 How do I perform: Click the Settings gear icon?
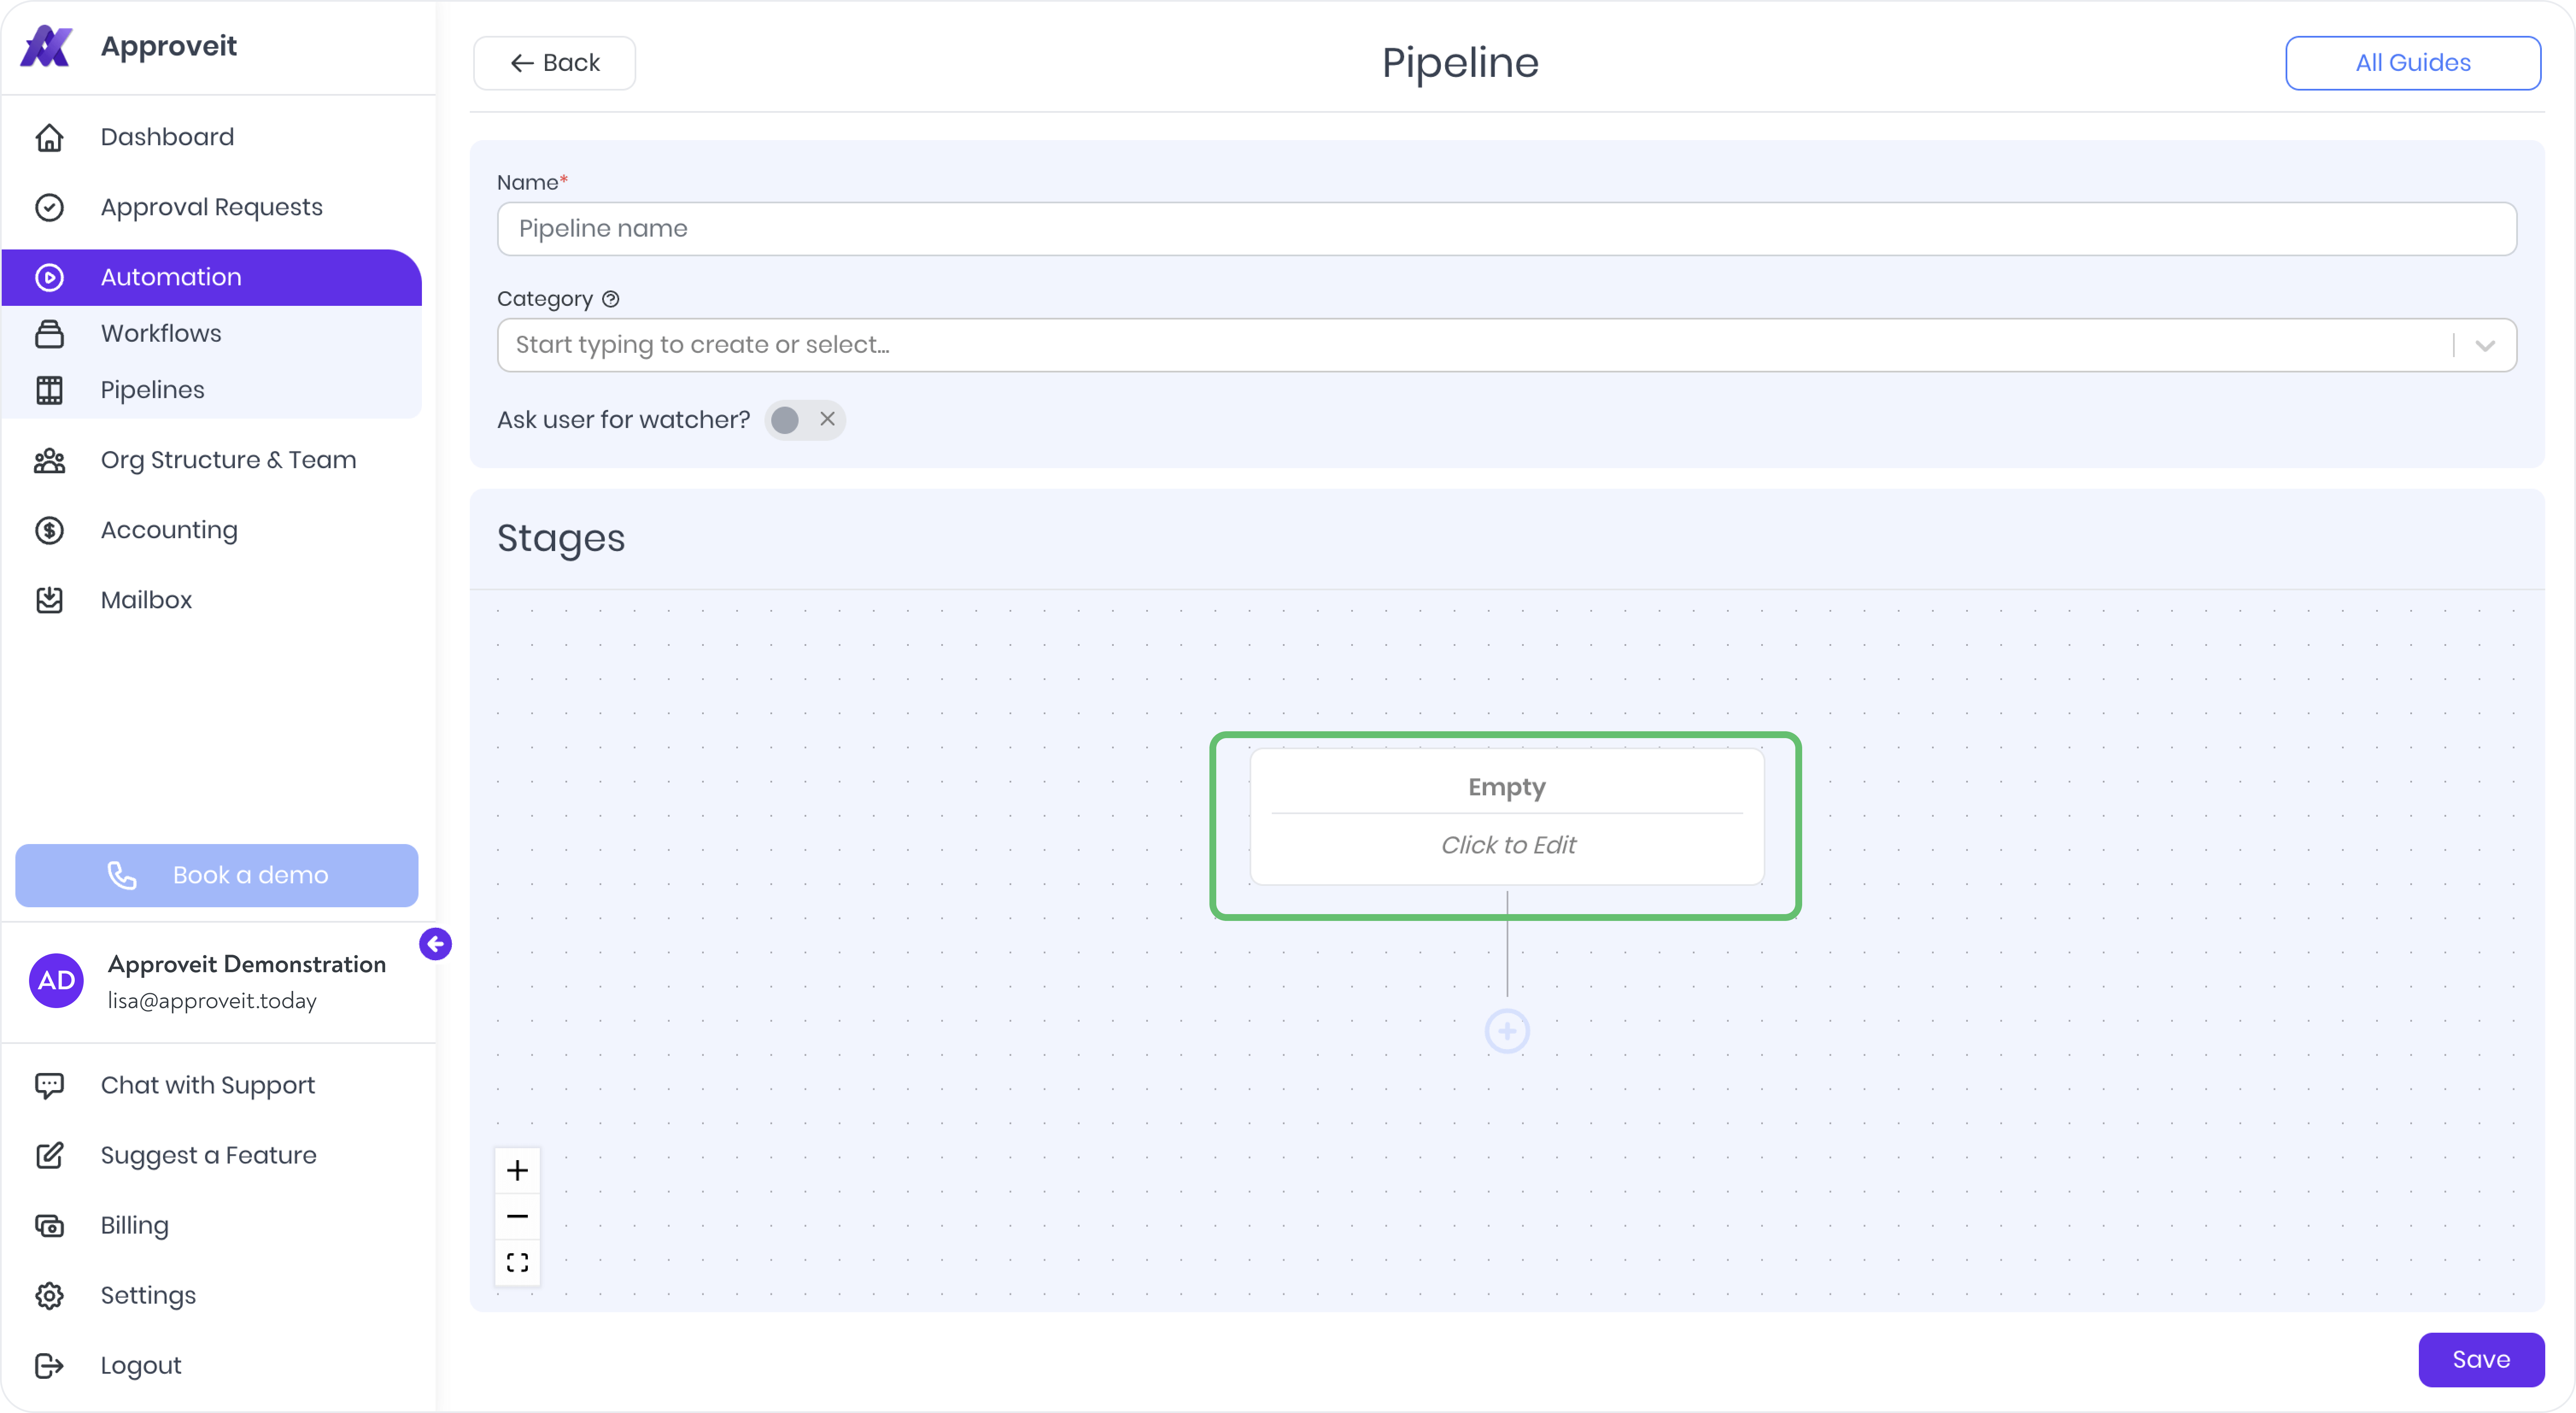click(x=49, y=1295)
